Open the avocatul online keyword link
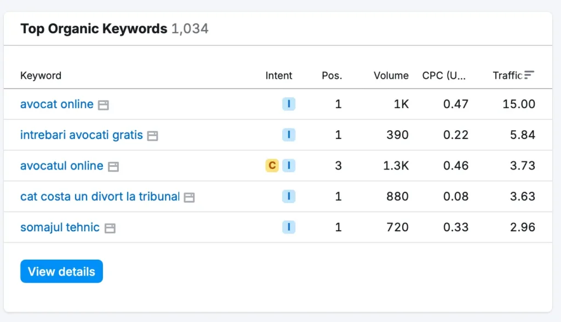561x322 pixels. 61,166
